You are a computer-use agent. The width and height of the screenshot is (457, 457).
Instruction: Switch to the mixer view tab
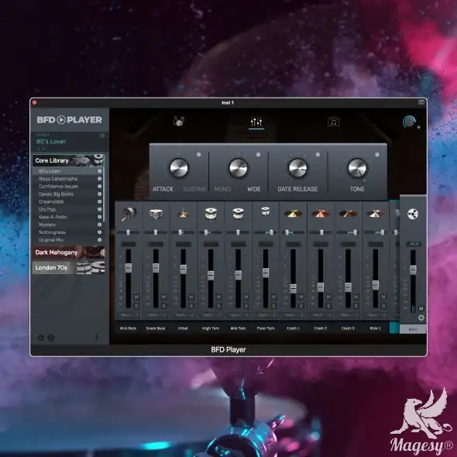[256, 122]
